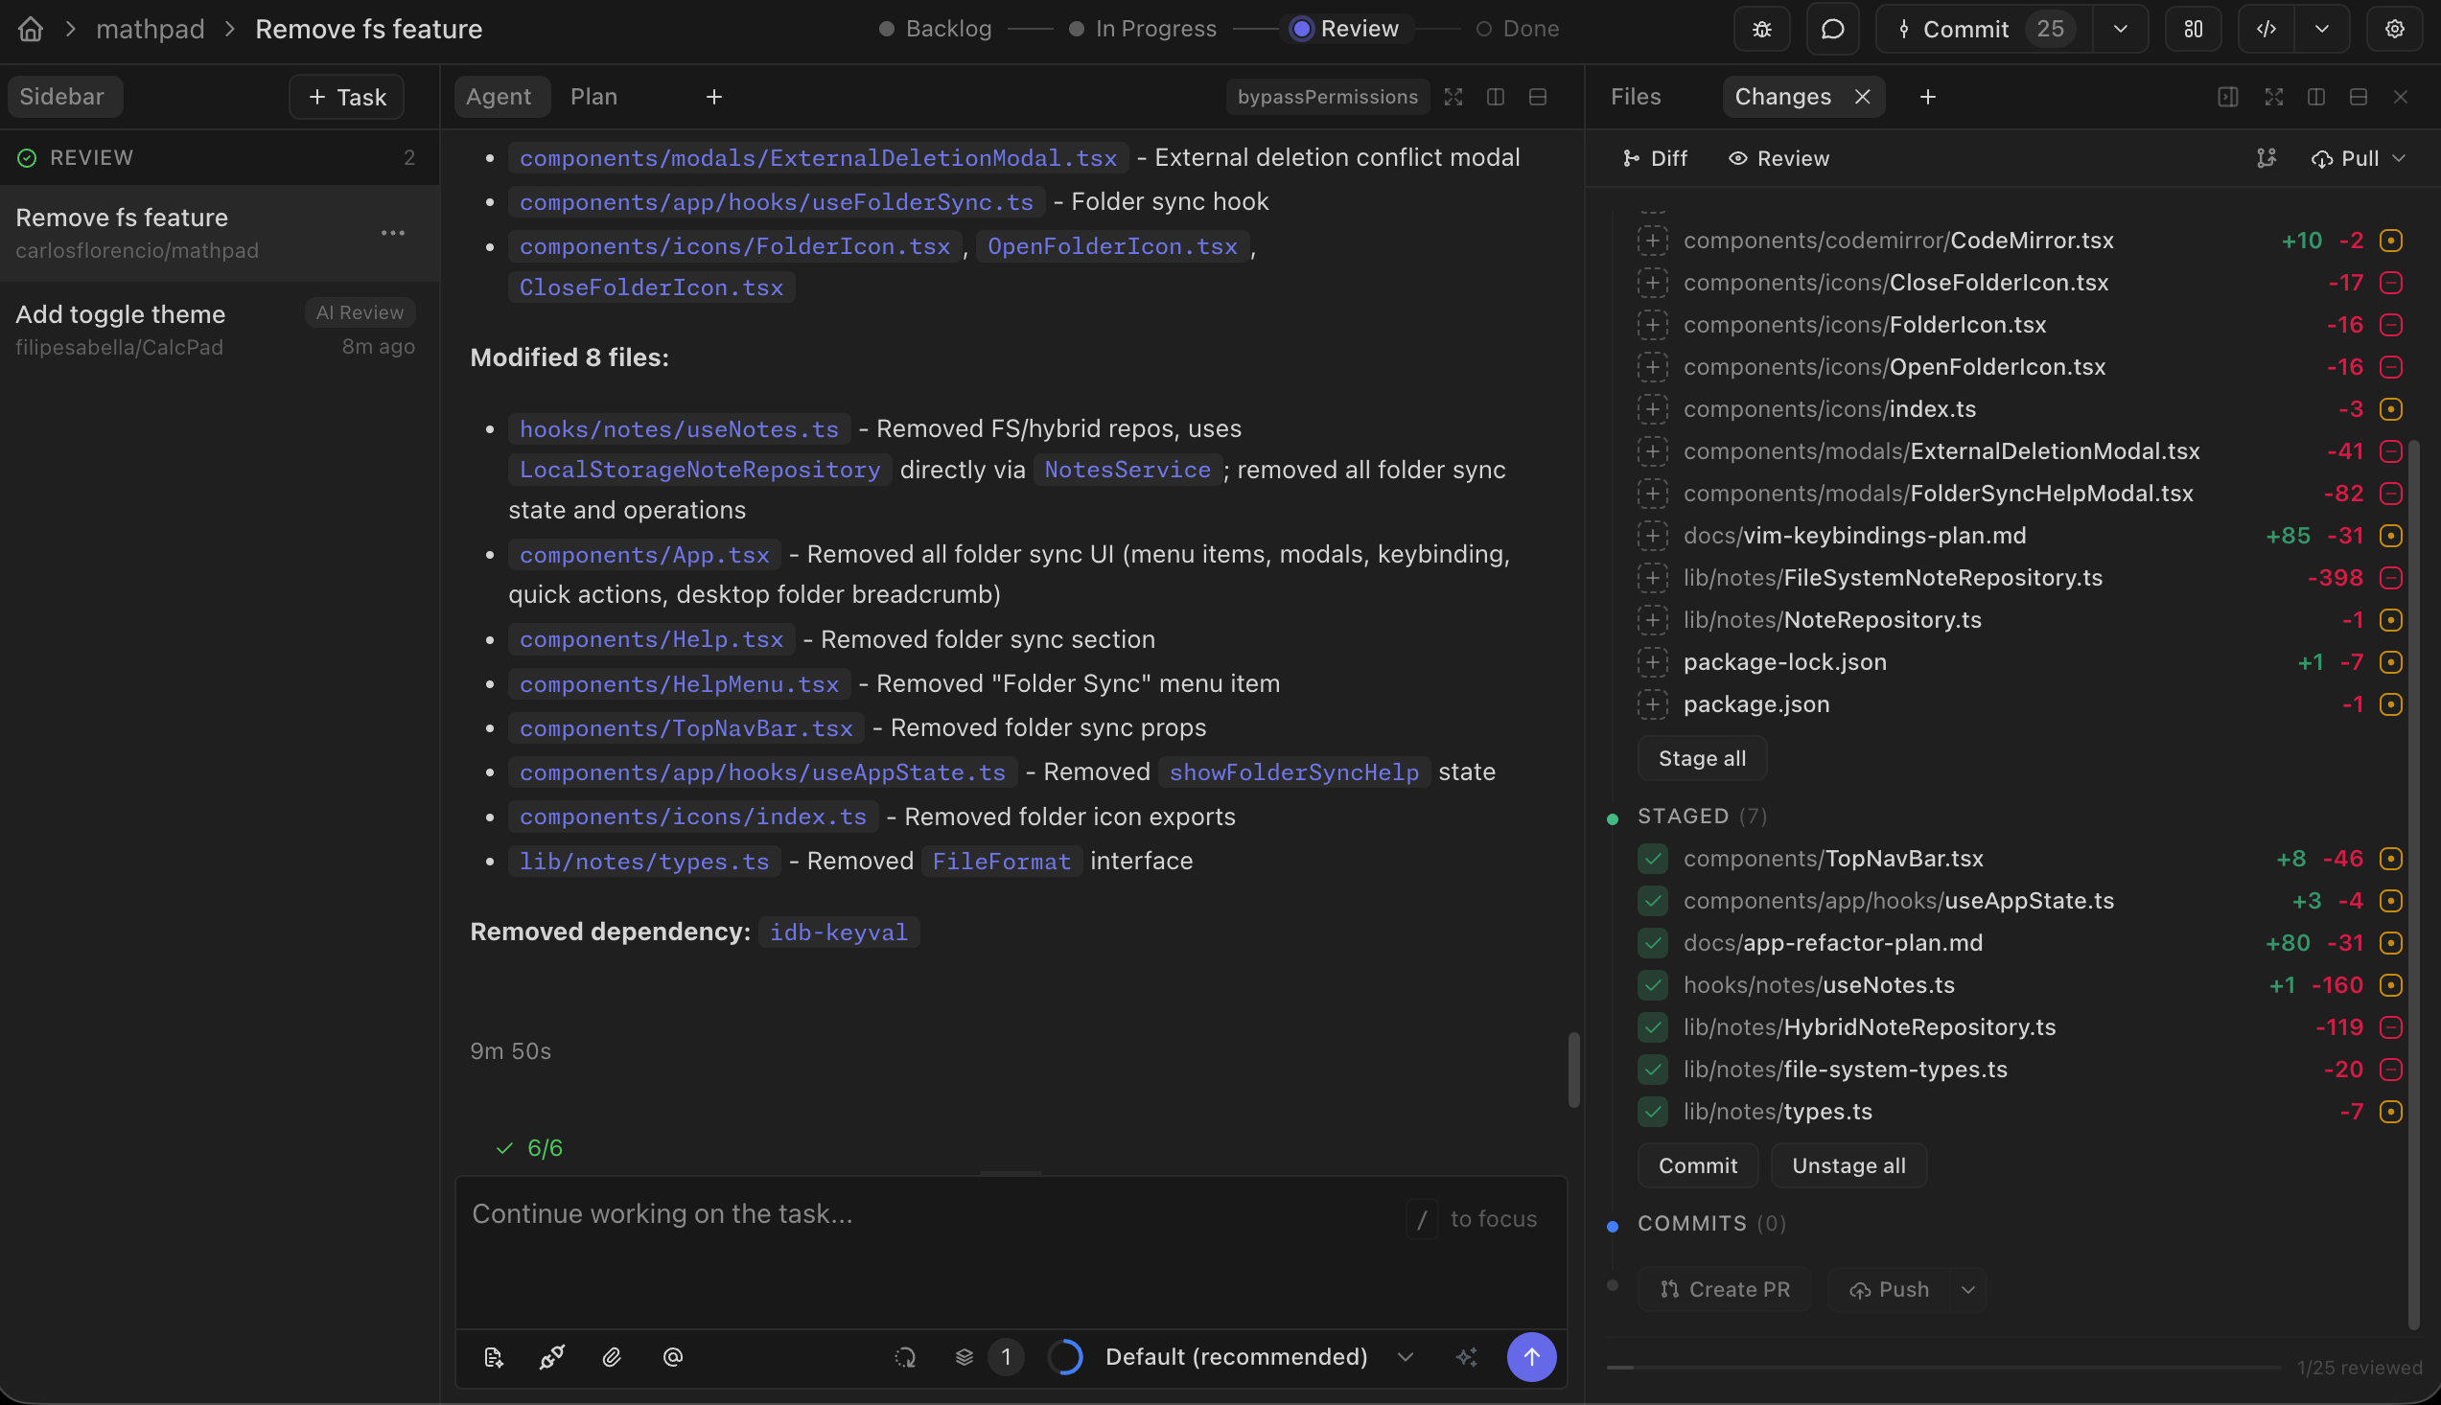Click Unstage all button
This screenshot has height=1405, width=2441.
pos(1848,1165)
